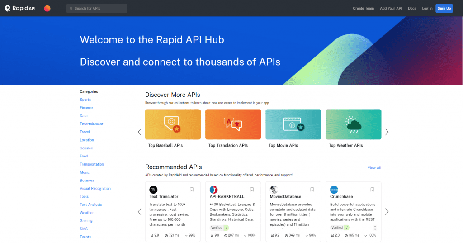Open the Top Movie APIs collection tile
This screenshot has height=243, width=463.
293,124
